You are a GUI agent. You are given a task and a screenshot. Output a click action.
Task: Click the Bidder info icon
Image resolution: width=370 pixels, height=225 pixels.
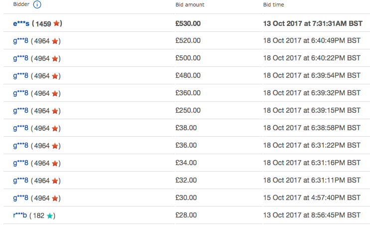[x=37, y=4]
